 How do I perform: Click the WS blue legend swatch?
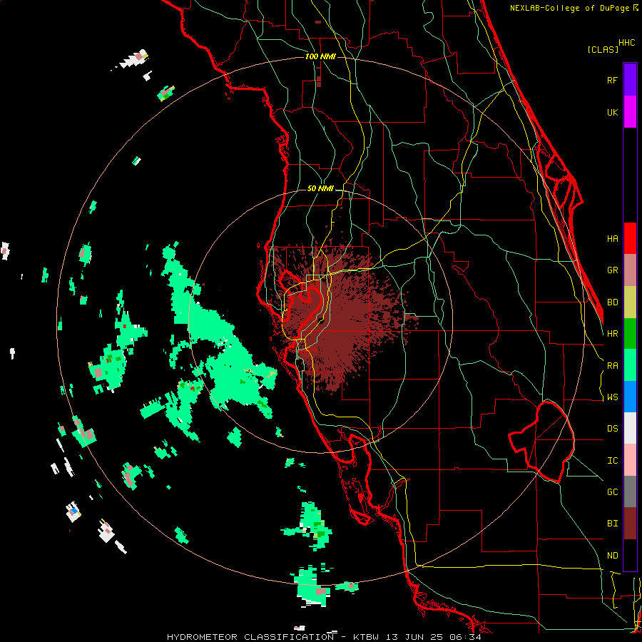pyautogui.click(x=630, y=397)
